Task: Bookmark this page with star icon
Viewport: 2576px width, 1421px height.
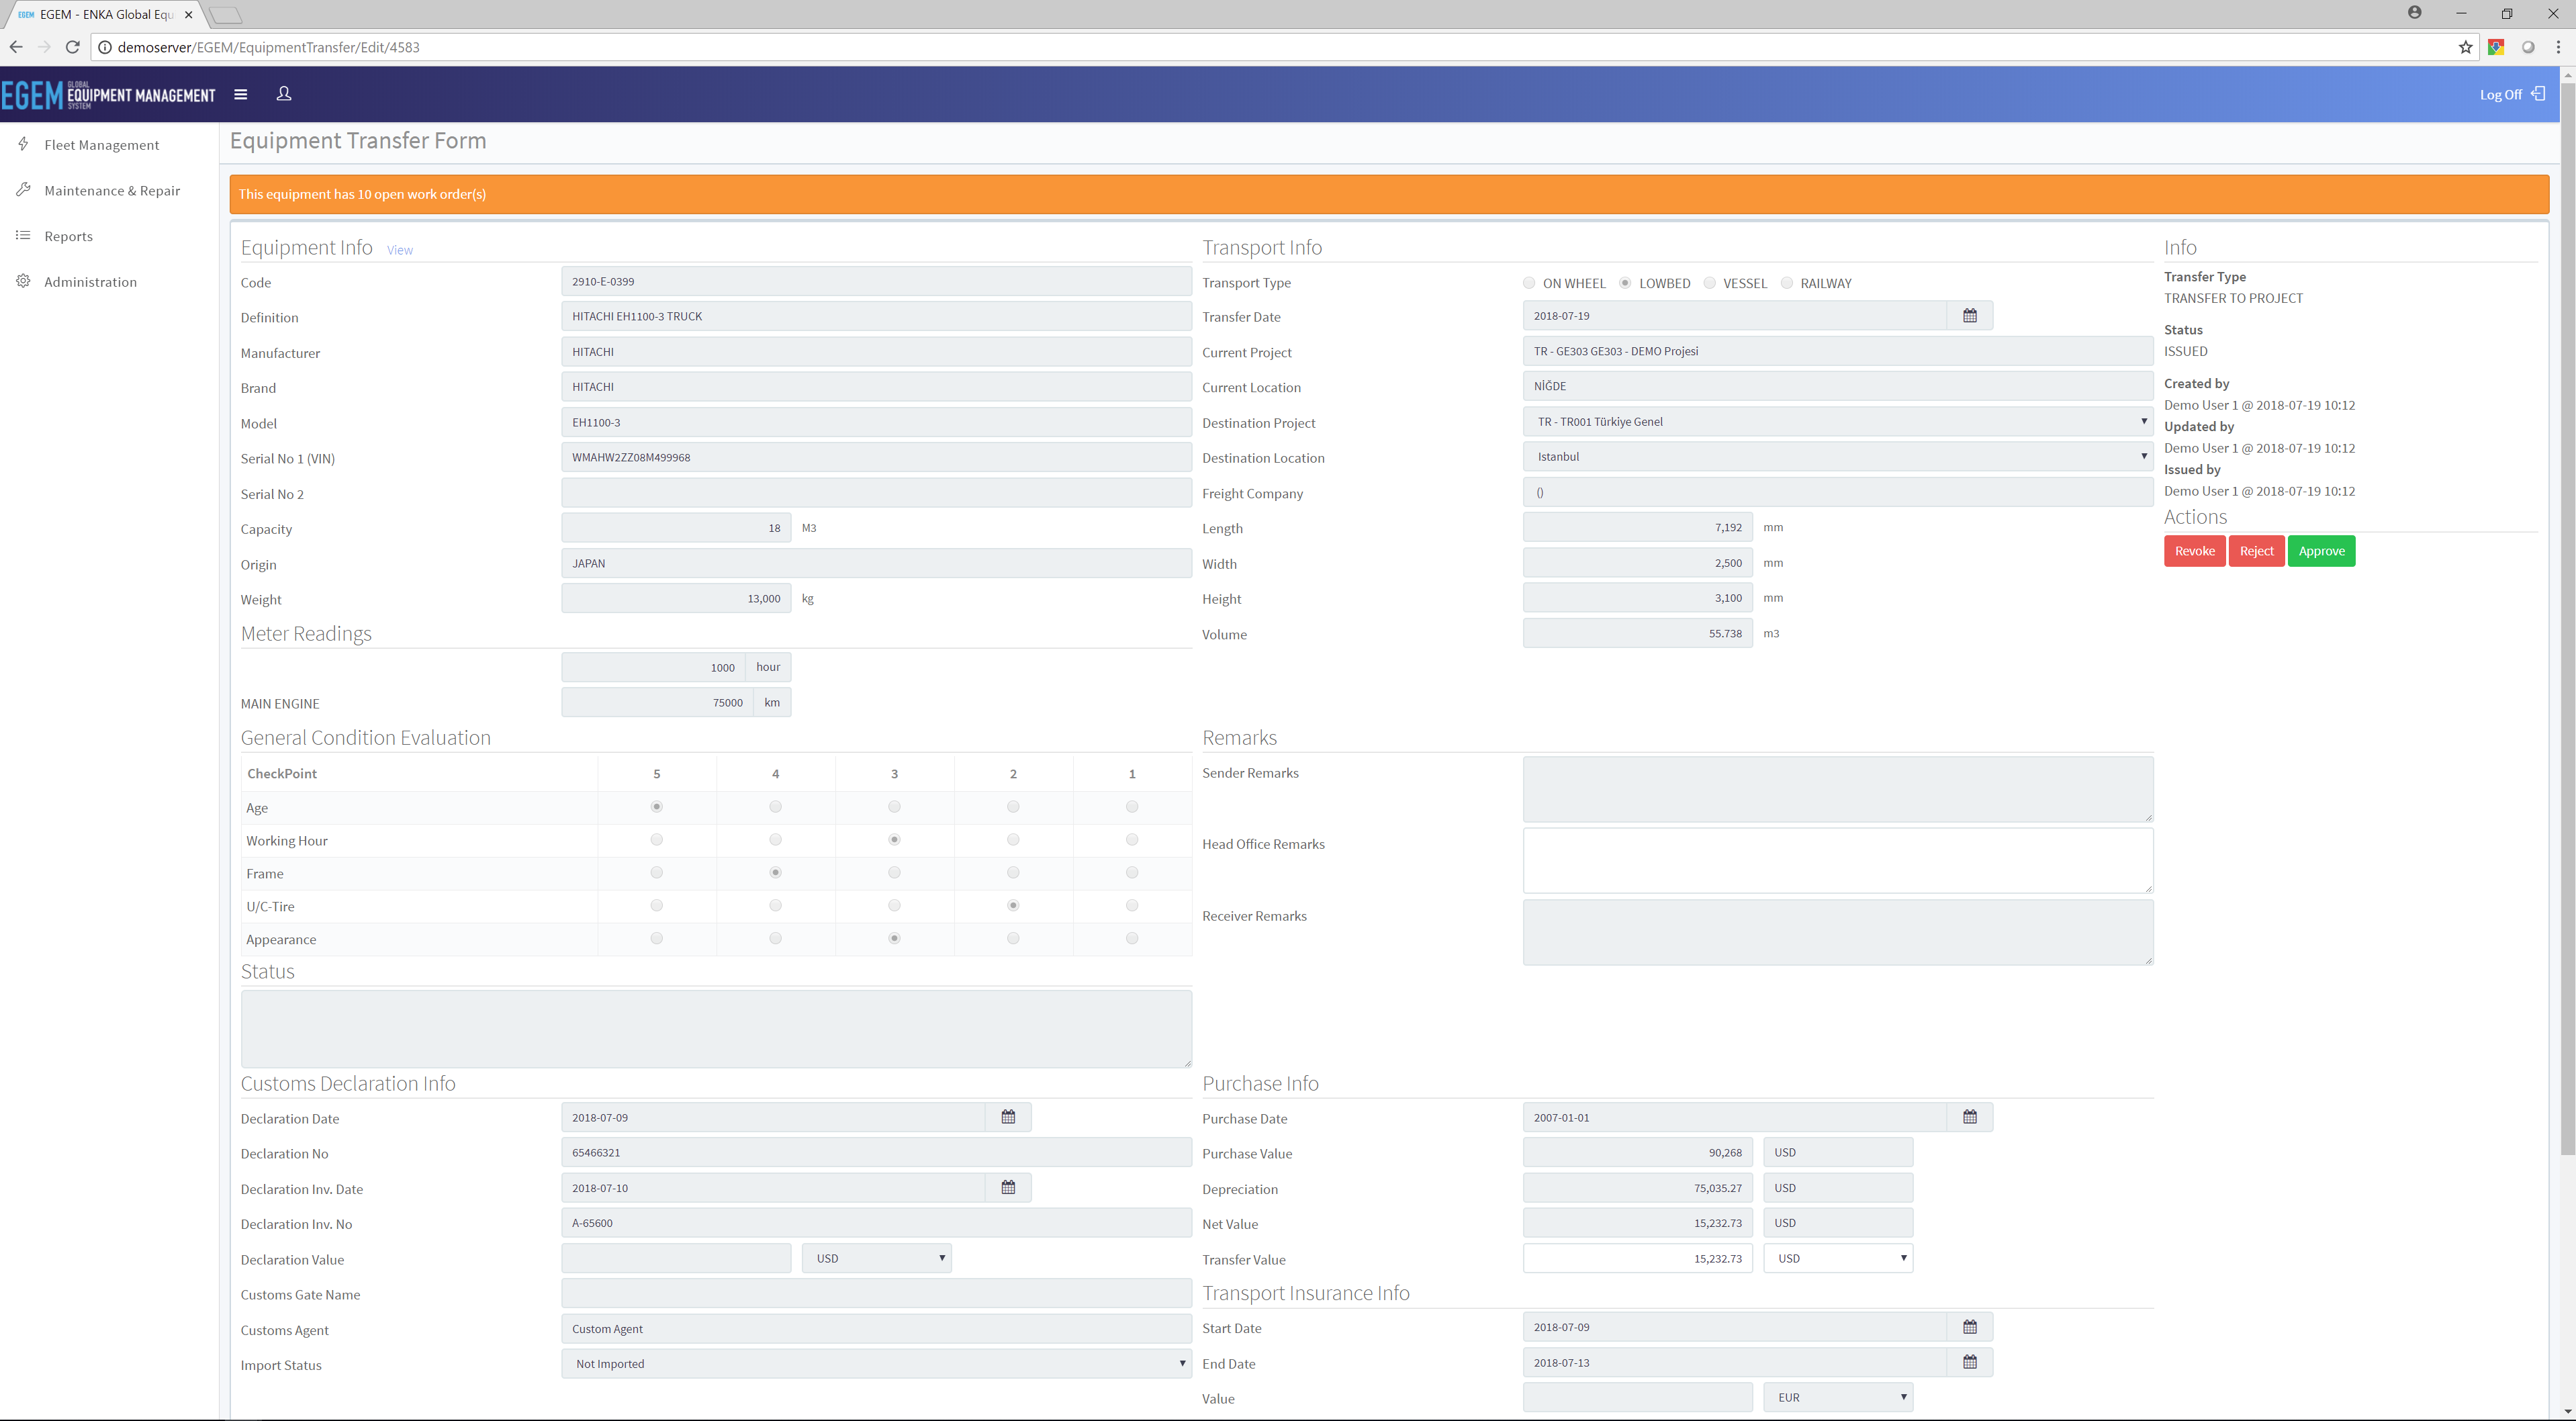Action: tap(2465, 47)
